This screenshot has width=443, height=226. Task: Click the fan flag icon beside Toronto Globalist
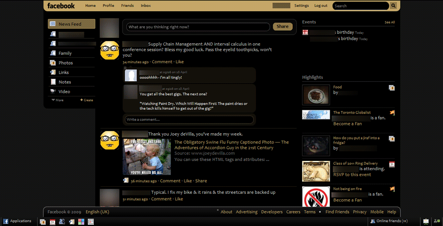(x=392, y=113)
